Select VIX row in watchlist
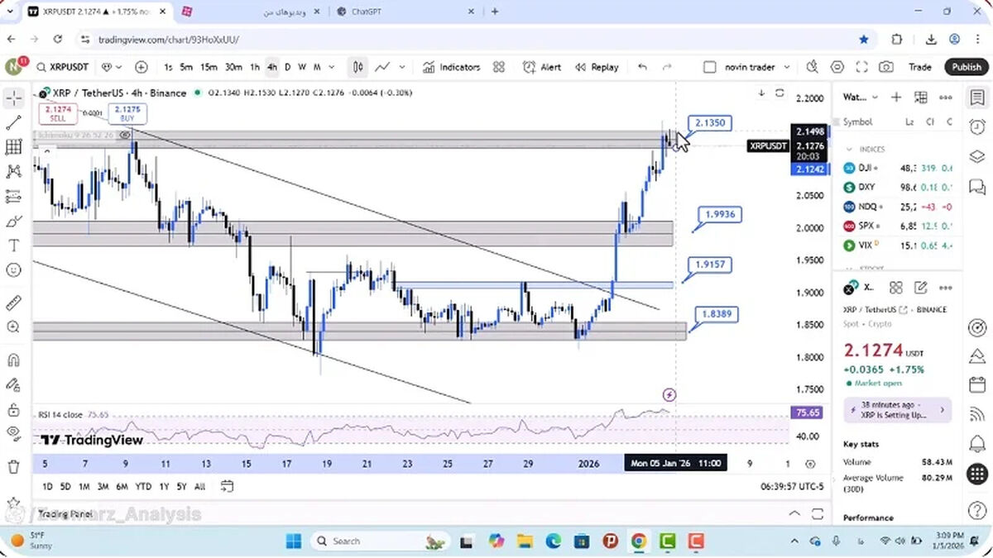993x558 pixels. (x=899, y=245)
